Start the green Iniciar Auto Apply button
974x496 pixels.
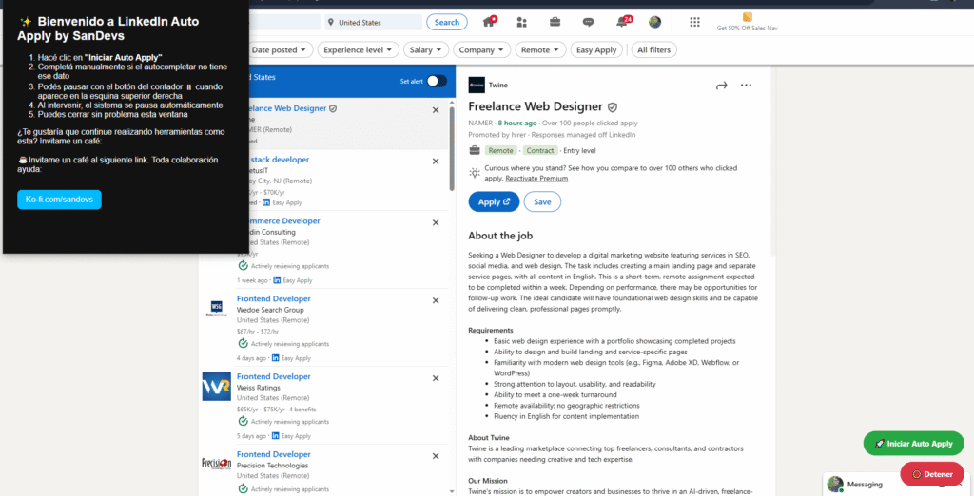point(913,444)
